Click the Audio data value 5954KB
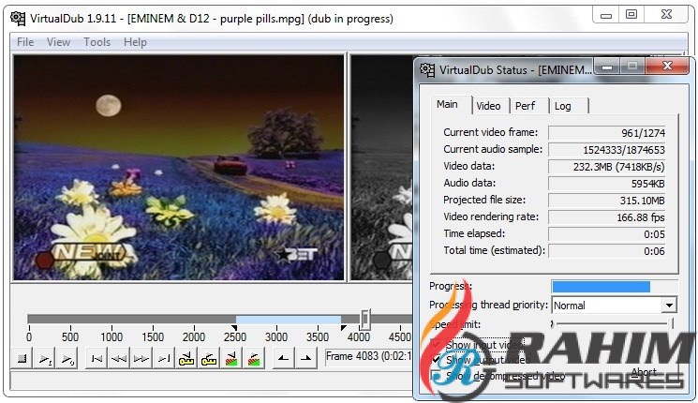This screenshot has width=698, height=403. pos(607,184)
